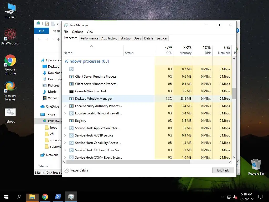Switch to the Startup tab
Viewport: 269px width, 202px height.
pos(125,38)
